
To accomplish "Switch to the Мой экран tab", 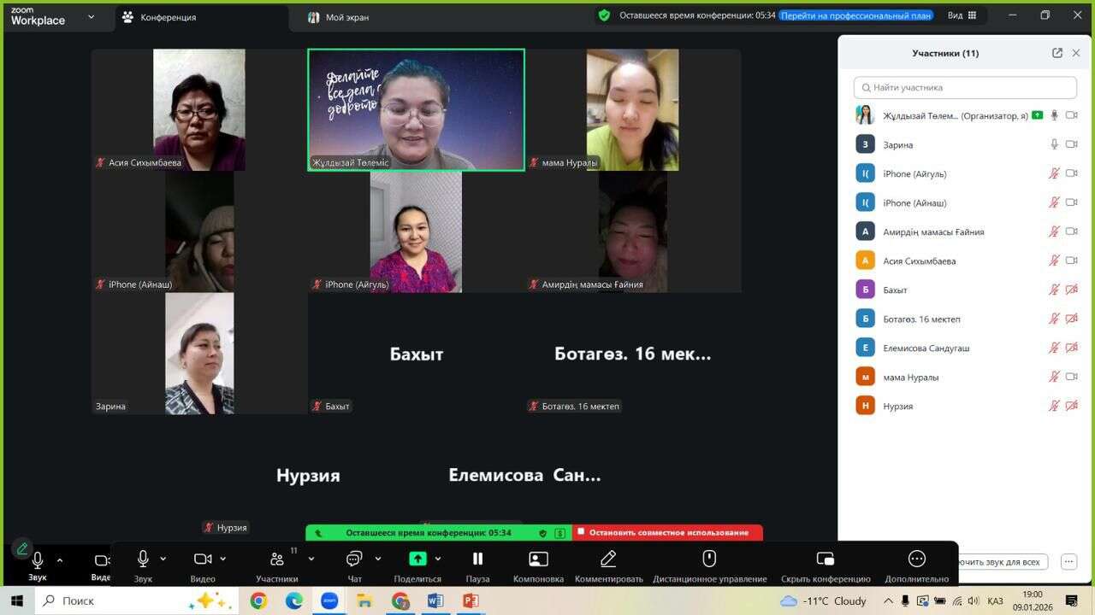I will coord(339,17).
